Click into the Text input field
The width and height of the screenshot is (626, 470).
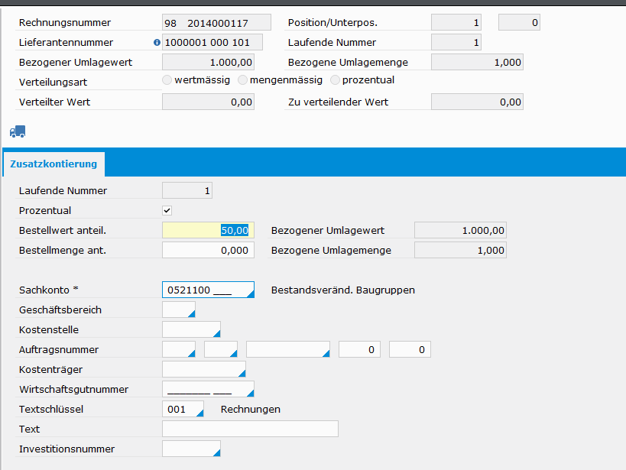[250, 429]
